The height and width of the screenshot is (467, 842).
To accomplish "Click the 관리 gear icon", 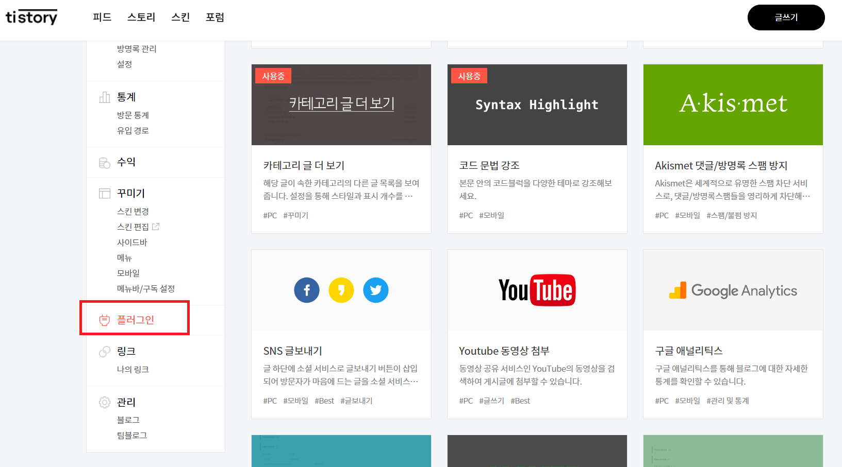I will coord(105,402).
